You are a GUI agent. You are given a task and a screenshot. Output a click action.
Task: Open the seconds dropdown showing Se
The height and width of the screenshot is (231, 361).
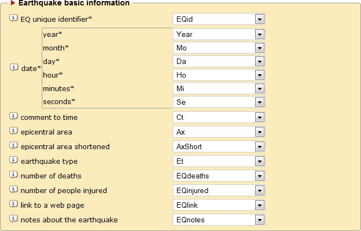point(259,102)
